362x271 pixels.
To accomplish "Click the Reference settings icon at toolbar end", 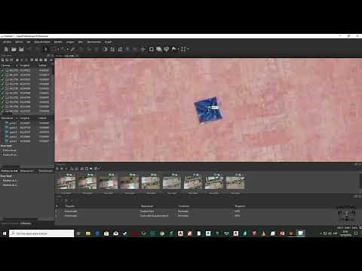I will (x=51, y=60).
